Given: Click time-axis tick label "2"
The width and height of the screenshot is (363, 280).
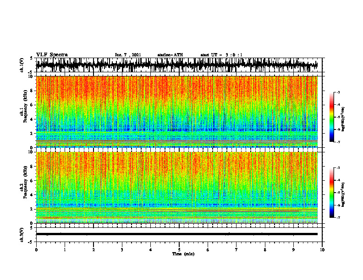Looking at the screenshot, I should click(x=93, y=250).
